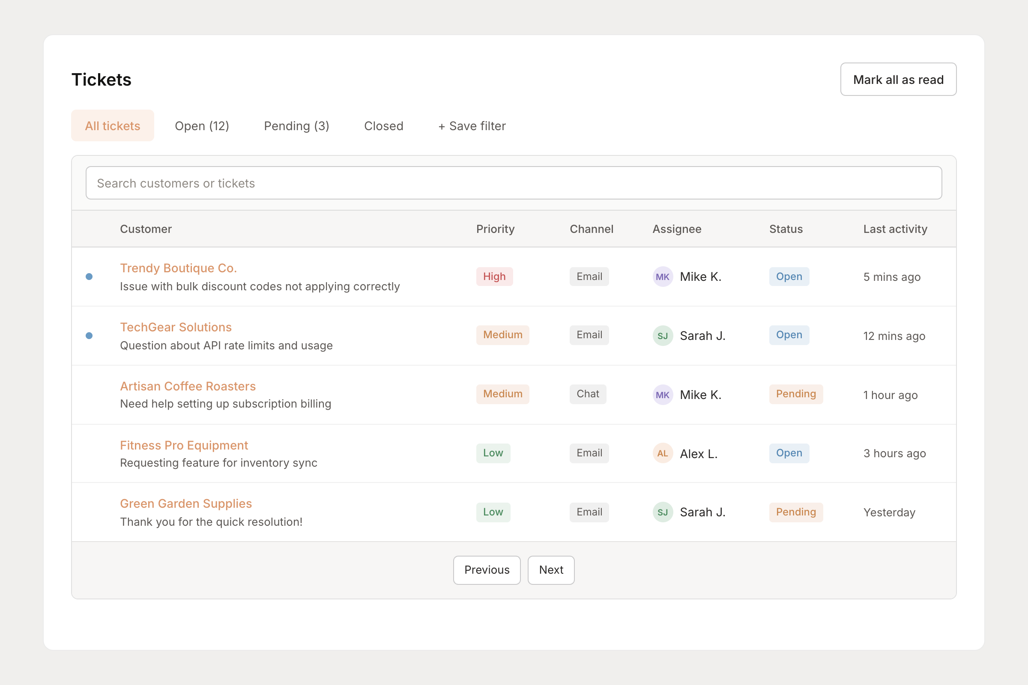Open the Green Garden Supplies ticket
The width and height of the screenshot is (1028, 685).
tap(186, 503)
